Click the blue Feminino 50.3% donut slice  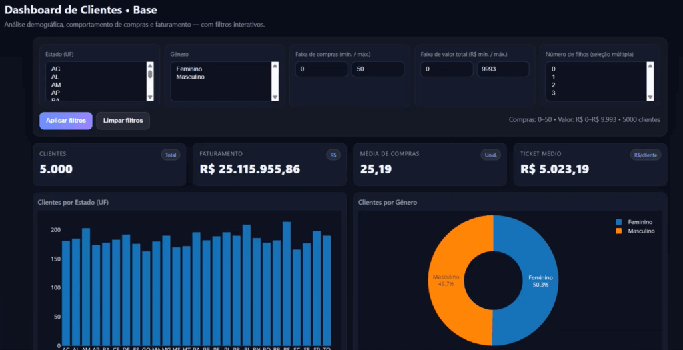pyautogui.click(x=540, y=281)
